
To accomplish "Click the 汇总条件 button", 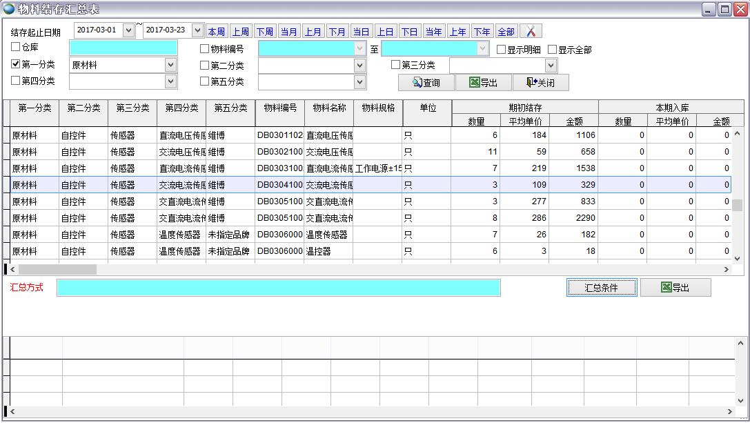I will coord(601,287).
